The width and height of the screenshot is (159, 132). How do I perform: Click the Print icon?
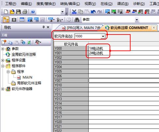click(25, 12)
